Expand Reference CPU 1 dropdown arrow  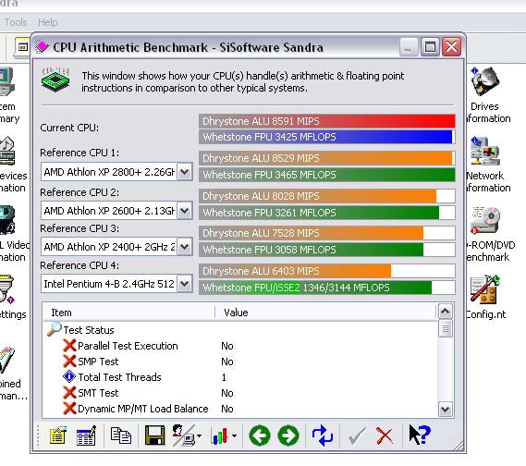(185, 172)
